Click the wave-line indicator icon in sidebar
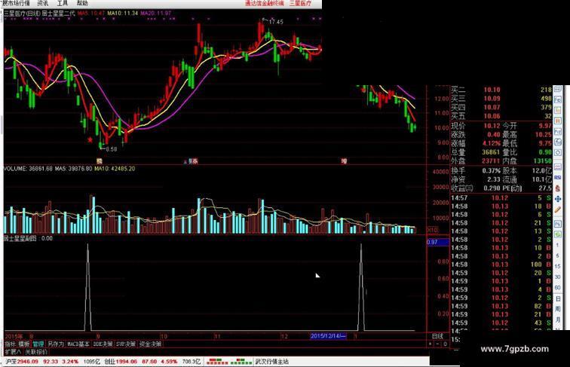 coord(558,167)
